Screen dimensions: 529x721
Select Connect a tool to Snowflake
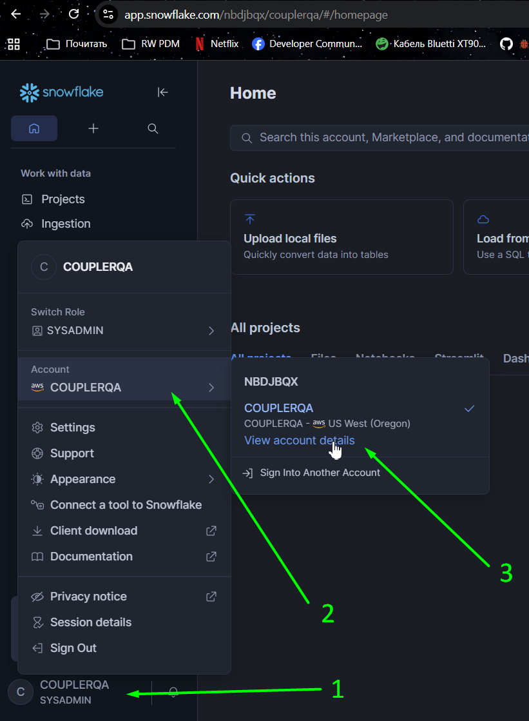click(x=124, y=505)
